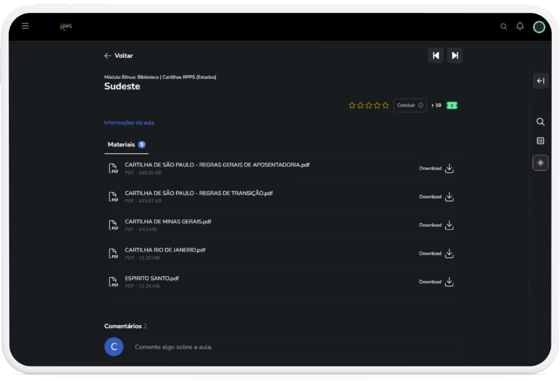
Task: Collapse the right sidebar panel
Action: tap(540, 81)
